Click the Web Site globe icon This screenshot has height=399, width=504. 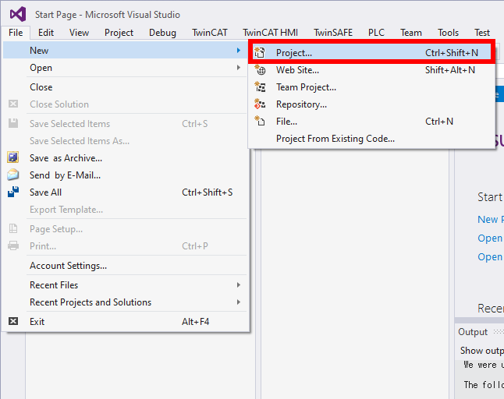tap(261, 70)
